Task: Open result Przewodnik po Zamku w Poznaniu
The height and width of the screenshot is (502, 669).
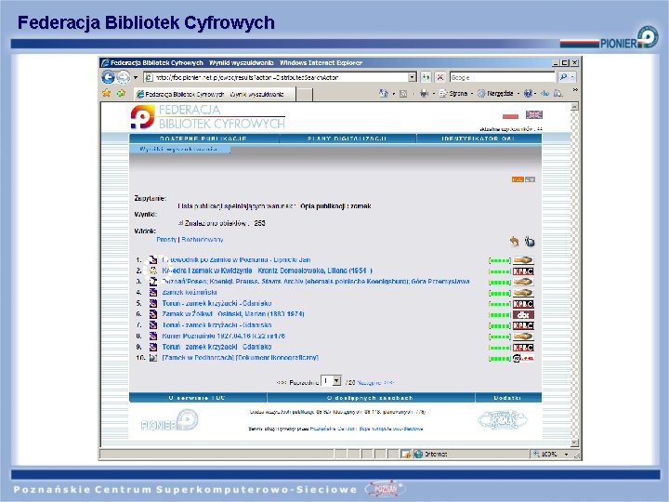Action: pyautogui.click(x=236, y=259)
